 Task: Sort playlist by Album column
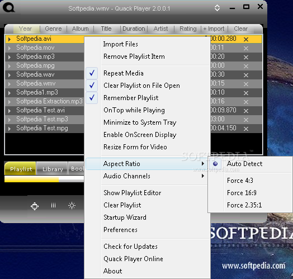(x=81, y=29)
